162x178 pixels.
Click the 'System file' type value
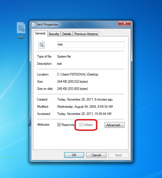64,56
